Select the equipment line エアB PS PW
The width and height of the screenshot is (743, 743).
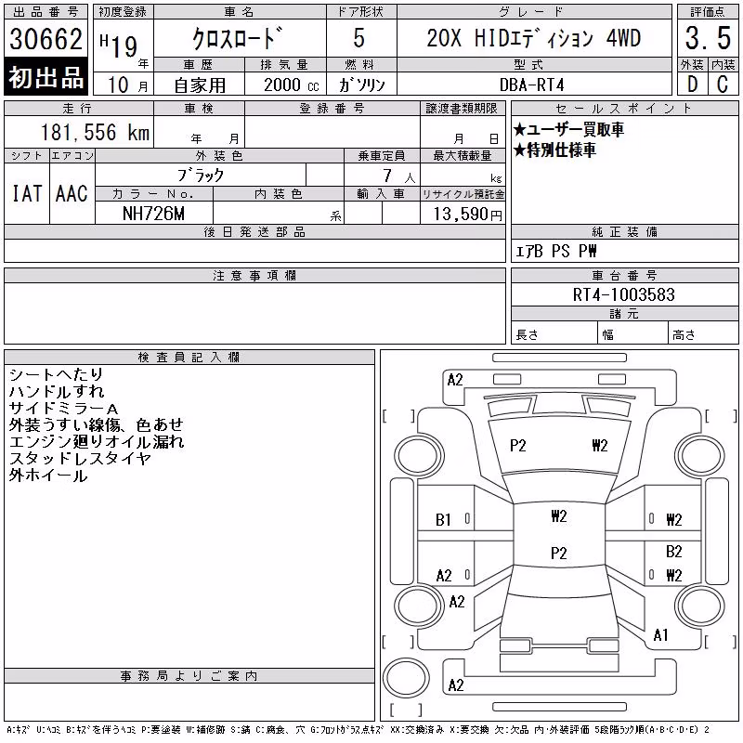[555, 251]
